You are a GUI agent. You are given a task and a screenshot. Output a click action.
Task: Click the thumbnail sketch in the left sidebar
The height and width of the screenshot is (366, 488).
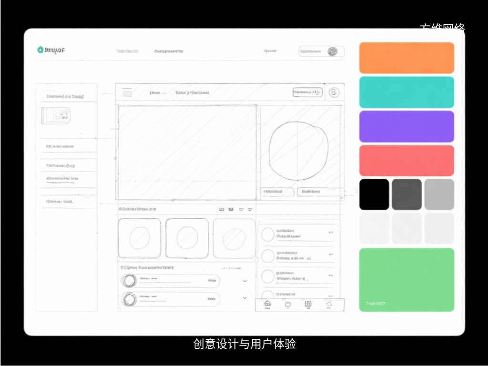pyautogui.click(x=57, y=116)
